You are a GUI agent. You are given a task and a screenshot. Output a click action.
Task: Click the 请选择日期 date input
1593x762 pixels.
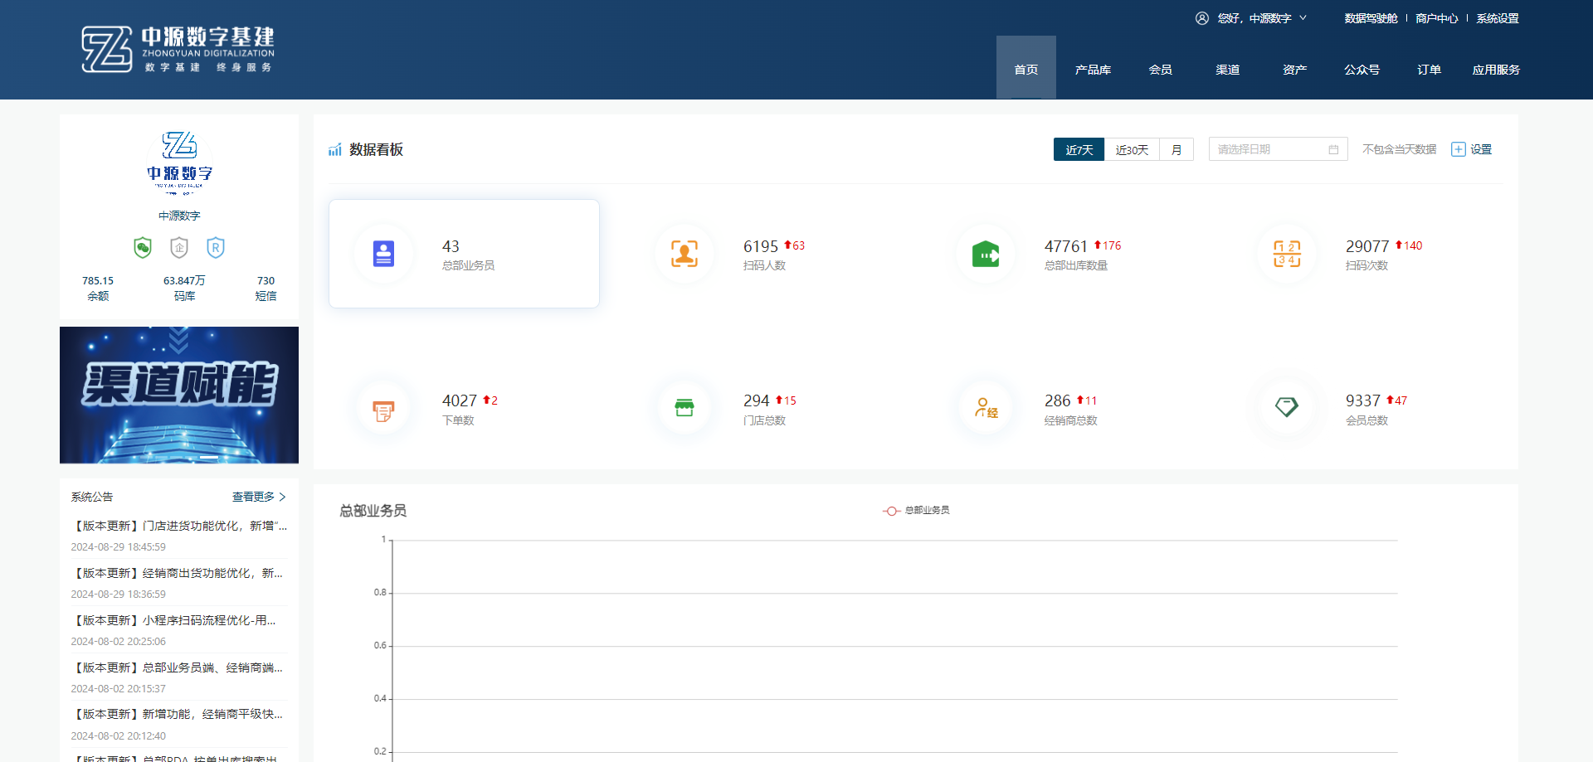point(1278,149)
